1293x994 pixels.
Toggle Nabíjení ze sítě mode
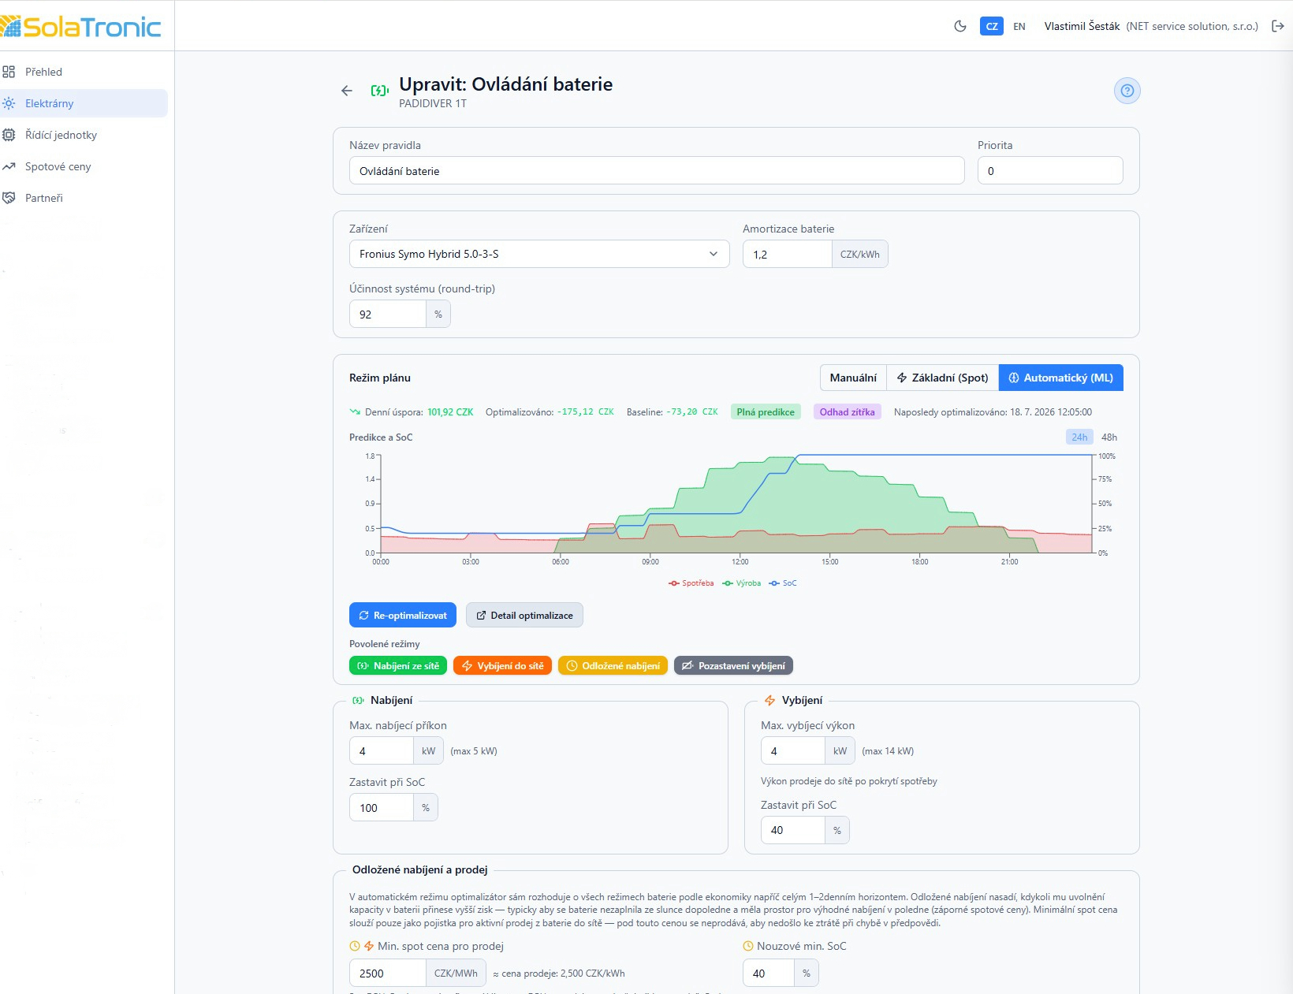(x=398, y=666)
